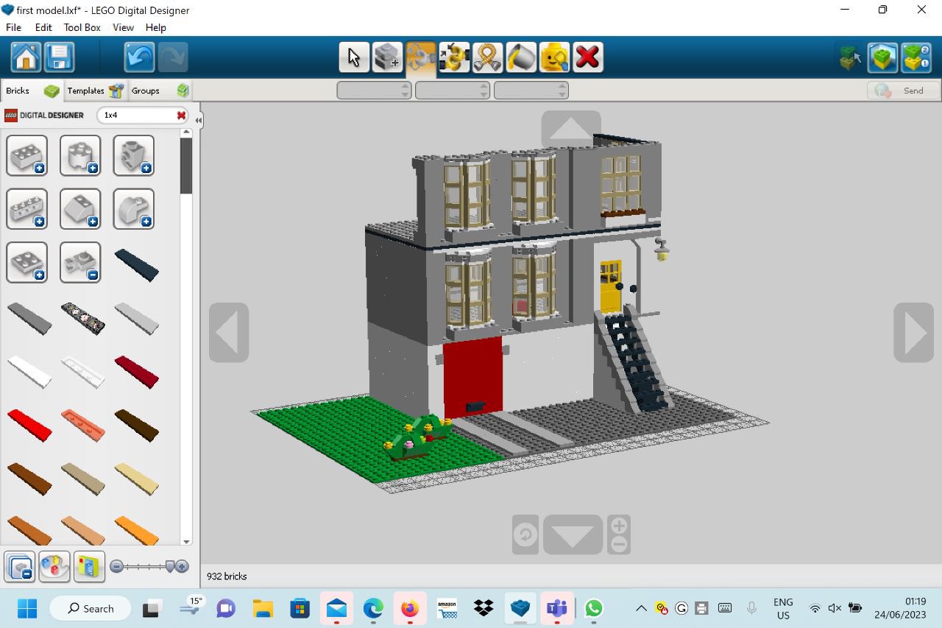Open the File menu
942x628 pixels.
(x=13, y=27)
